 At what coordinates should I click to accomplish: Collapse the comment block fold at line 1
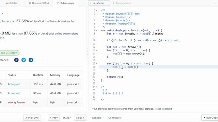[97, 11]
